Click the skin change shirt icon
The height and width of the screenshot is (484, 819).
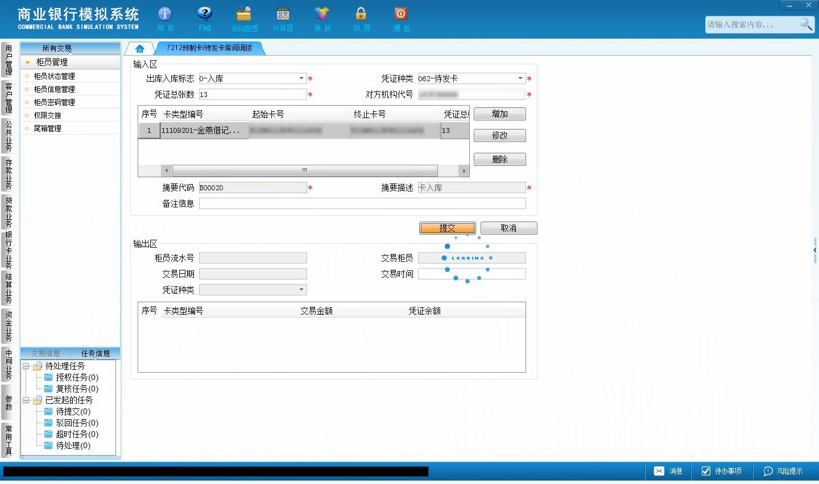tap(322, 14)
